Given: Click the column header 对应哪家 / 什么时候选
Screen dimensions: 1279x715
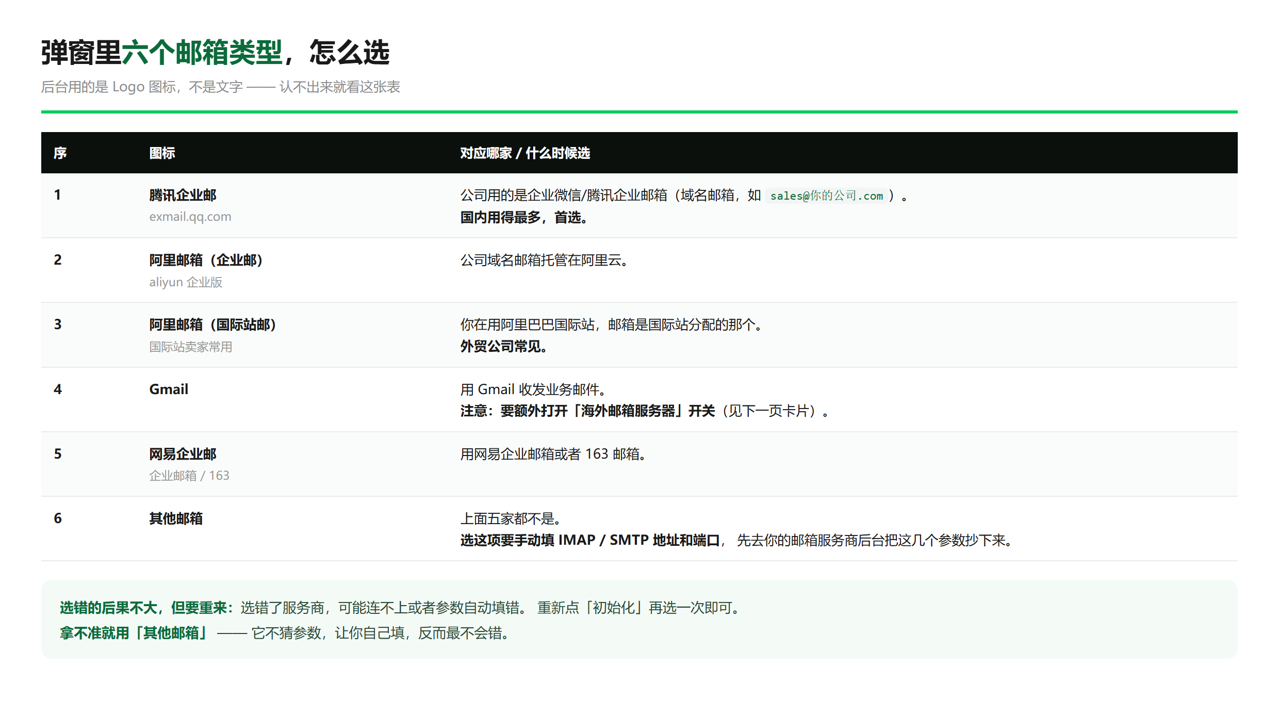Looking at the screenshot, I should 525,153.
